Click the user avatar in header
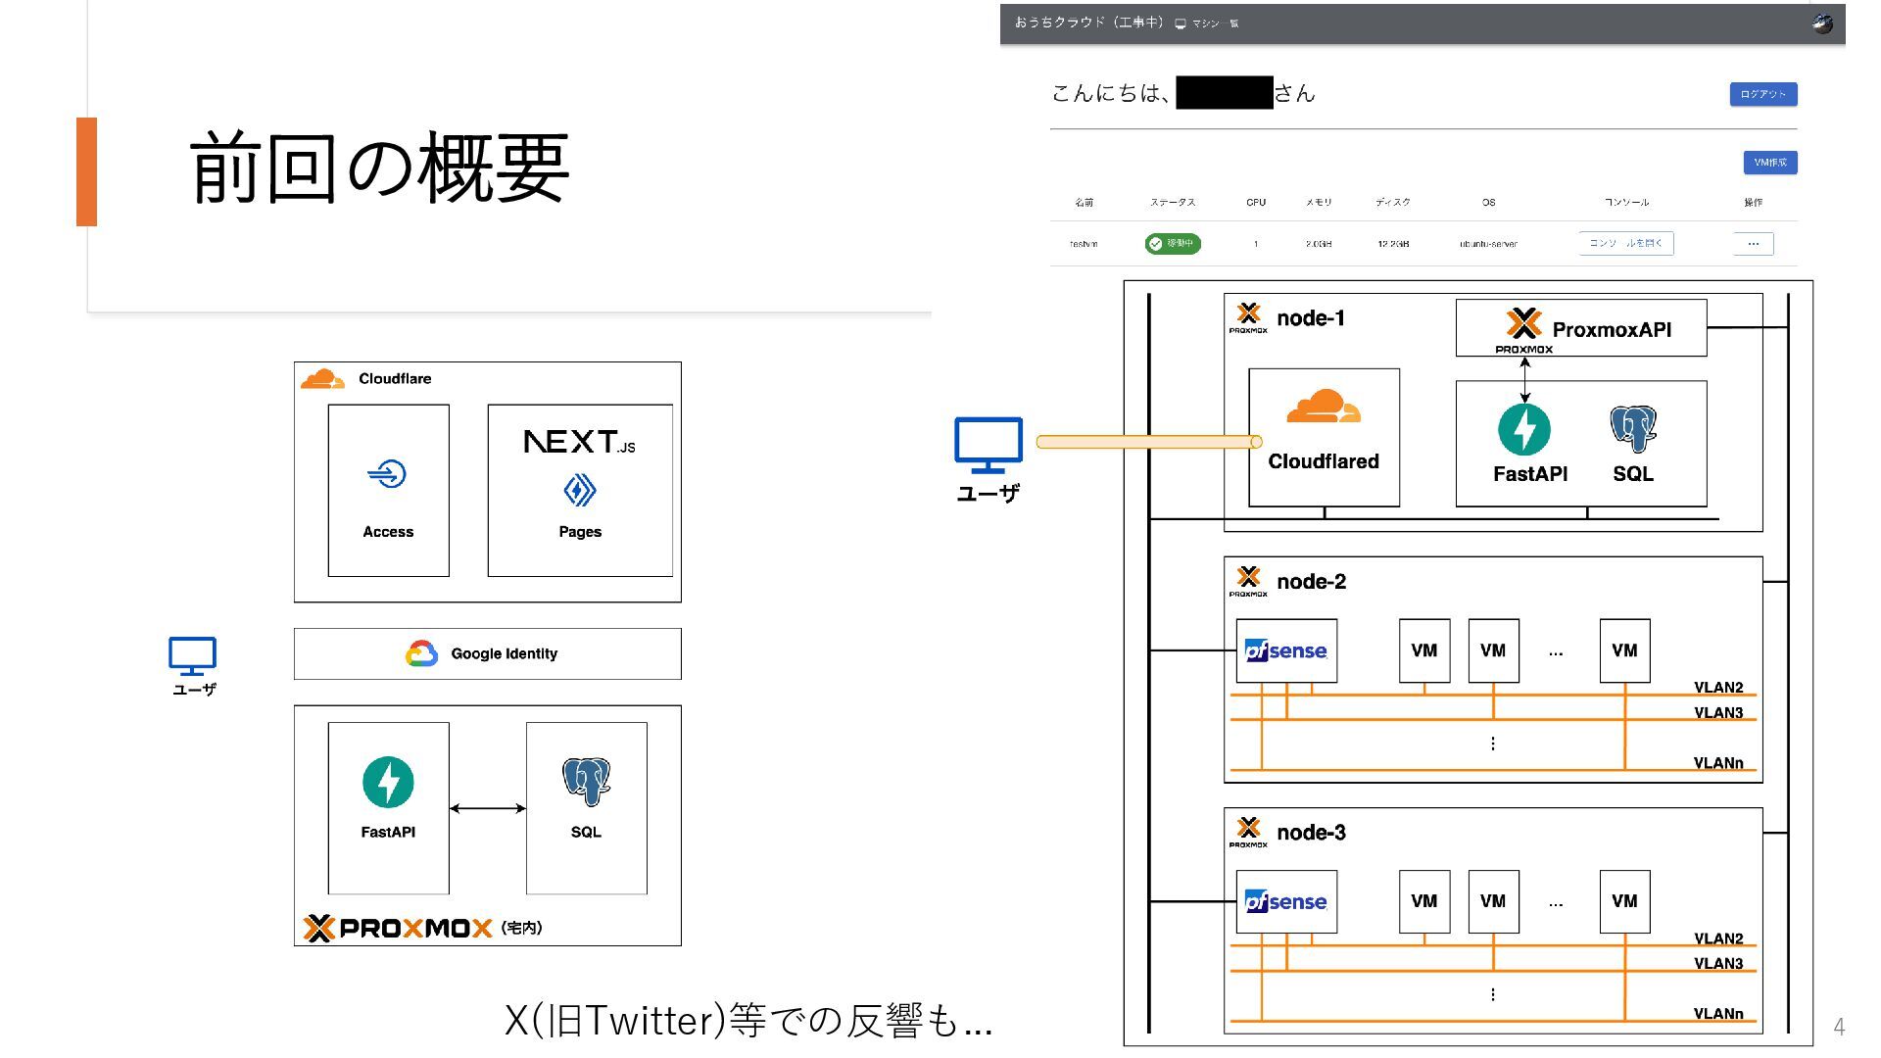Image resolution: width=1881 pixels, height=1058 pixels. [x=1822, y=24]
